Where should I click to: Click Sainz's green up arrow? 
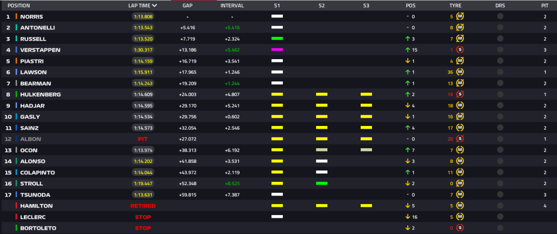(408, 128)
